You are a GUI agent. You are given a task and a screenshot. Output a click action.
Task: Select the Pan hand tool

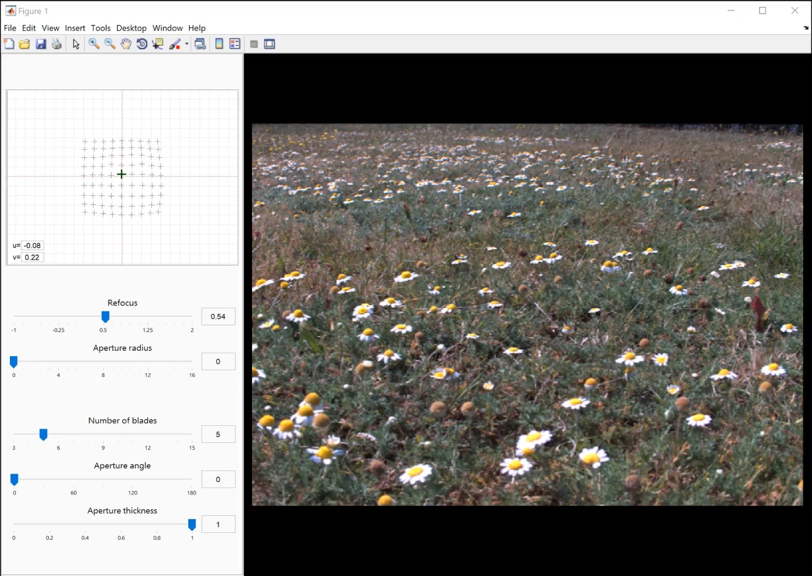(126, 44)
